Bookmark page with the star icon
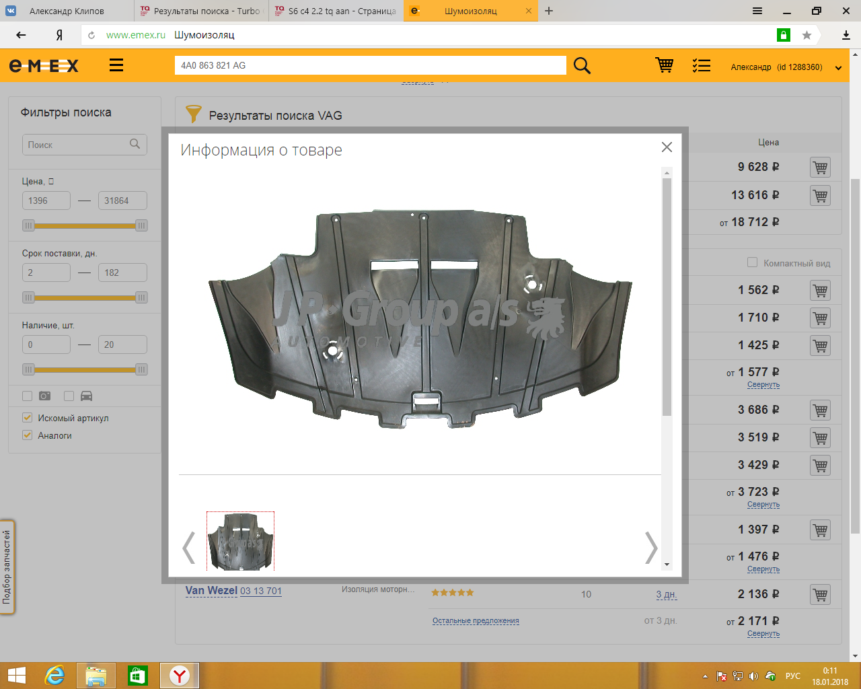The image size is (861, 689). tap(807, 35)
